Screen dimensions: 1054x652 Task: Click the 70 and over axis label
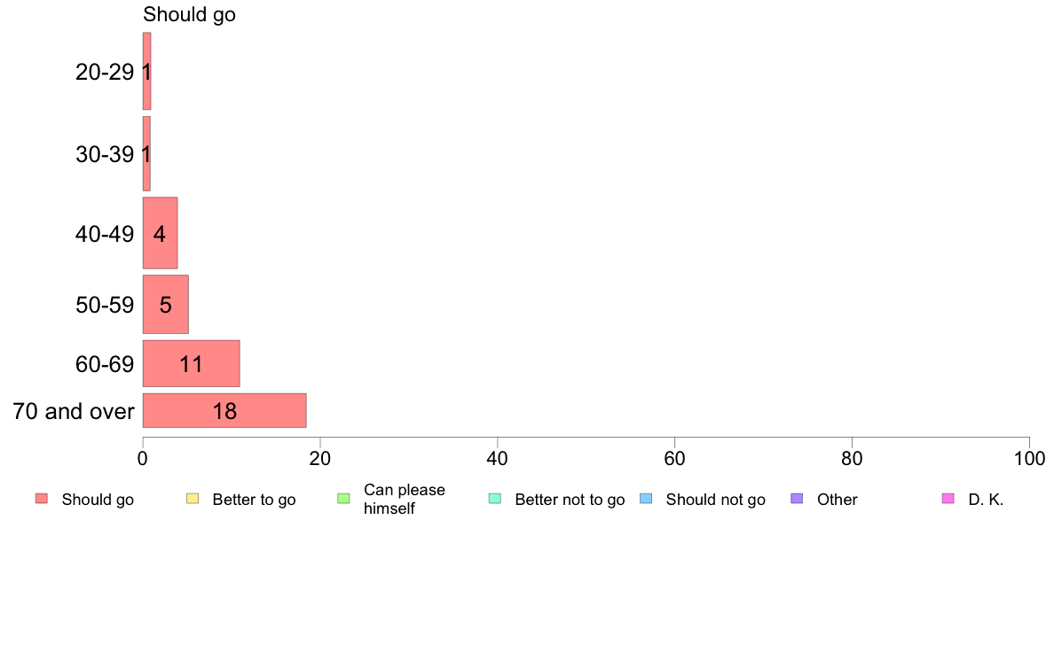pos(74,411)
